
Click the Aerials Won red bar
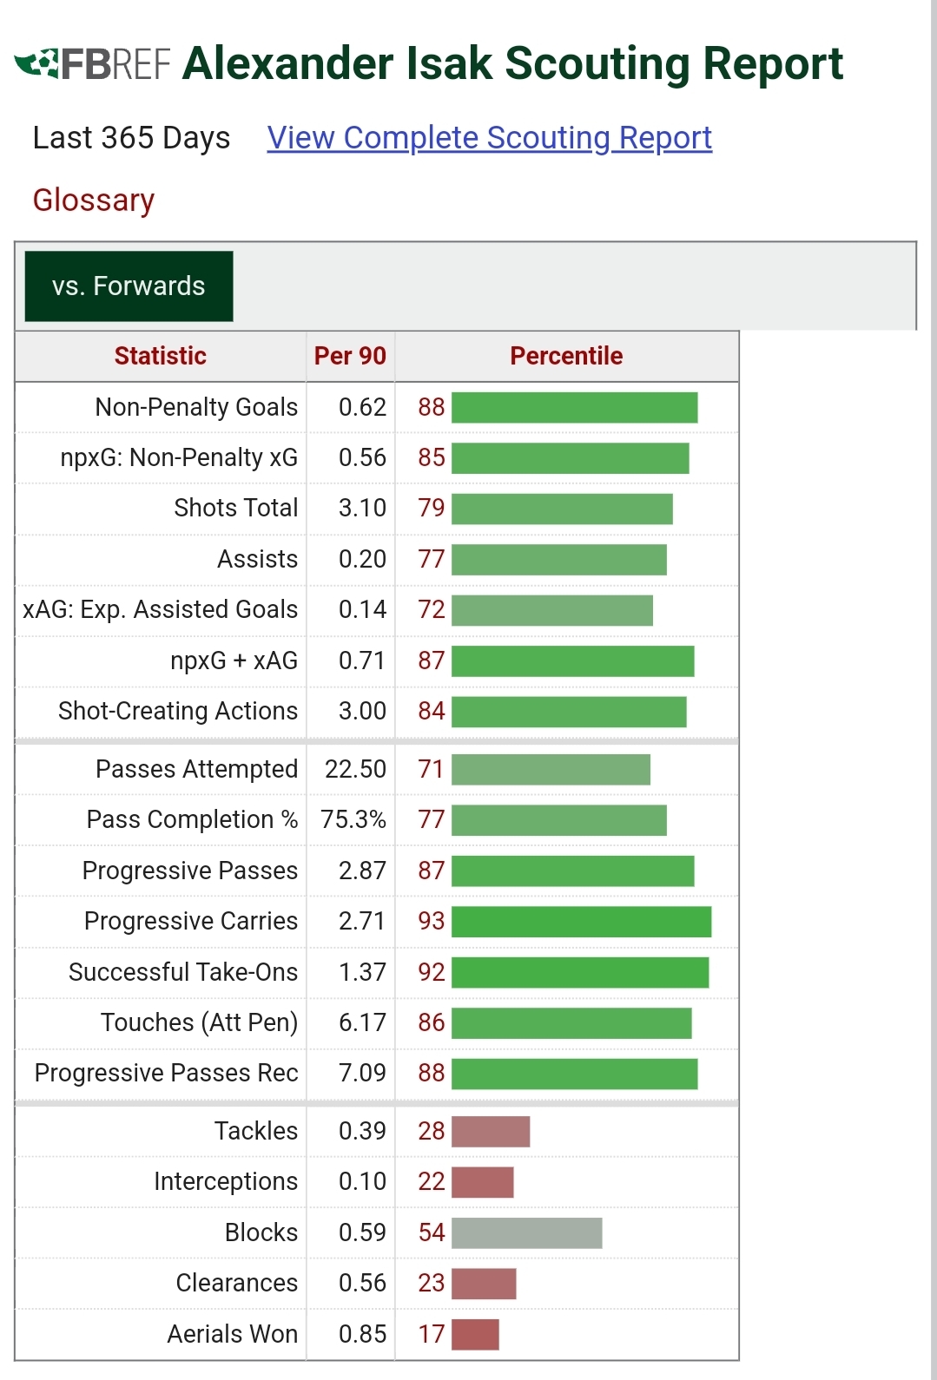(x=475, y=1334)
